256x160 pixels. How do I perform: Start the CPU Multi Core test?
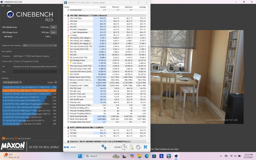click(x=53, y=27)
